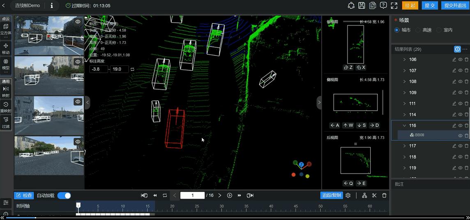Image resolution: width=470 pixels, height=220 pixels.
Task: Collapse left camera panel arrow handle
Action: (87, 103)
